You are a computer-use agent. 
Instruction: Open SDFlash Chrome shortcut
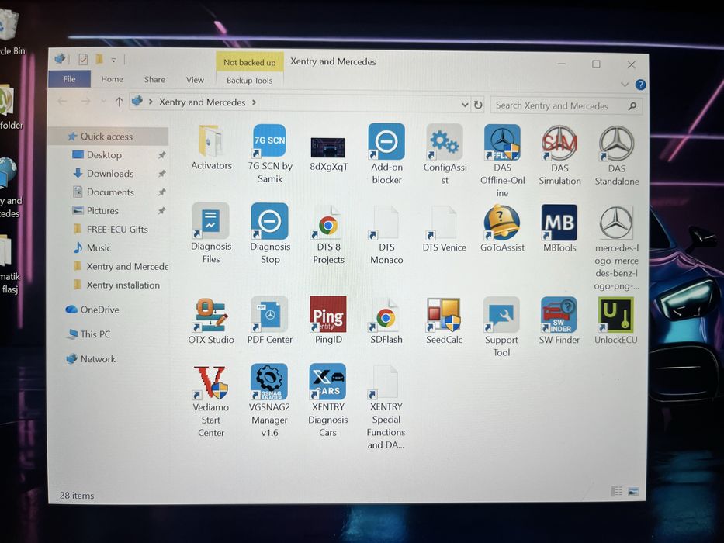pyautogui.click(x=386, y=321)
